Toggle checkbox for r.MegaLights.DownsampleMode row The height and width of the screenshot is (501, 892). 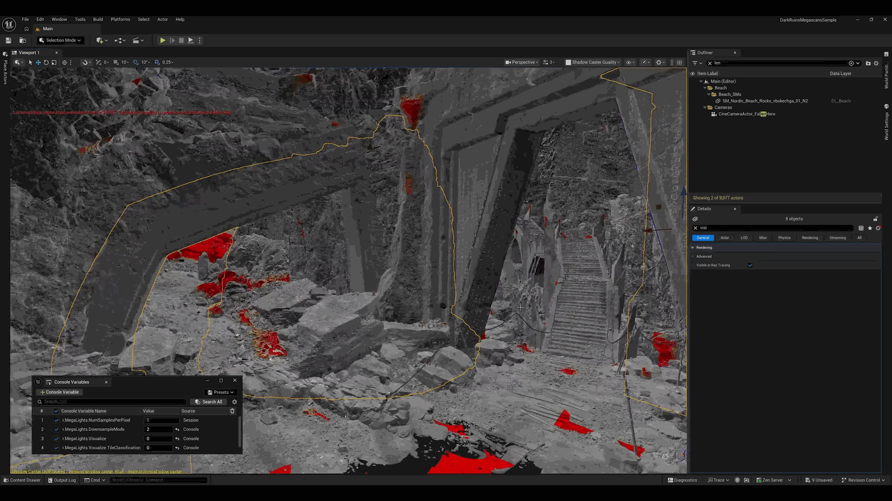tap(56, 429)
